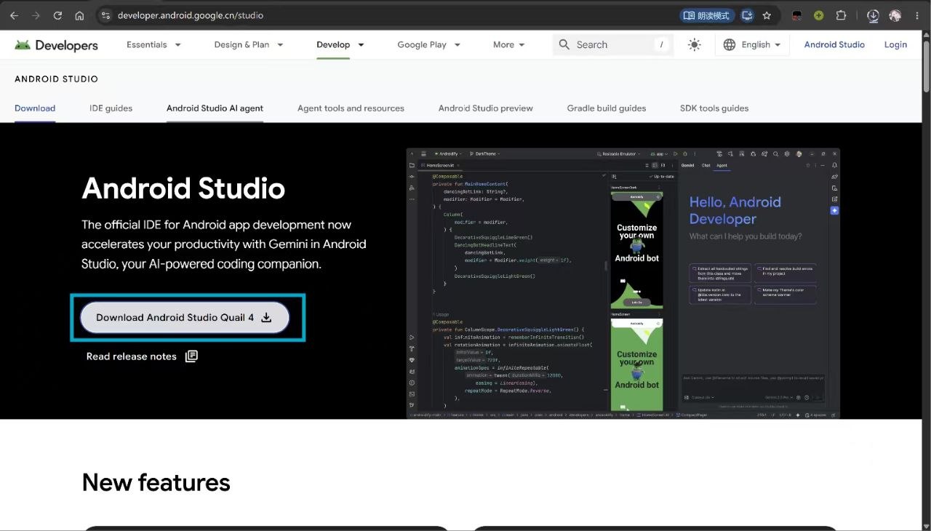Click the globe language icon
The width and height of the screenshot is (931, 531).
[x=730, y=45]
